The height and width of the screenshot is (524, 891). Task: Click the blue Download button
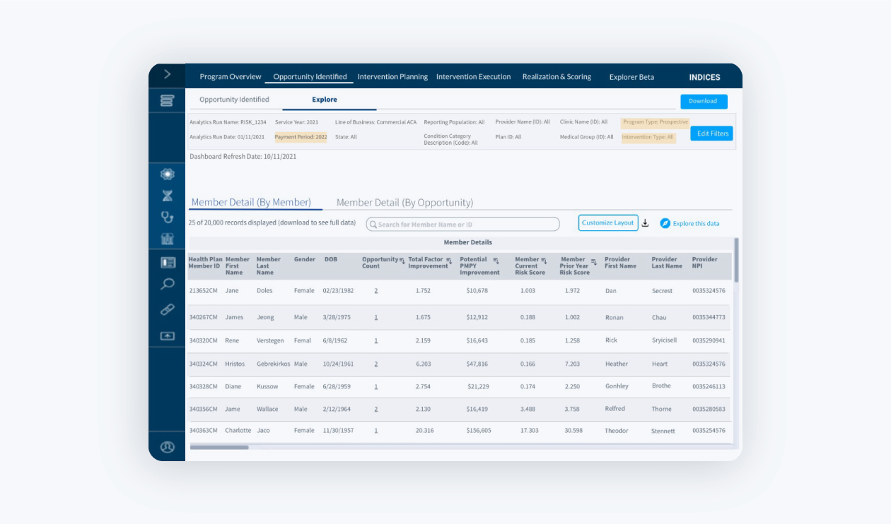pos(704,101)
